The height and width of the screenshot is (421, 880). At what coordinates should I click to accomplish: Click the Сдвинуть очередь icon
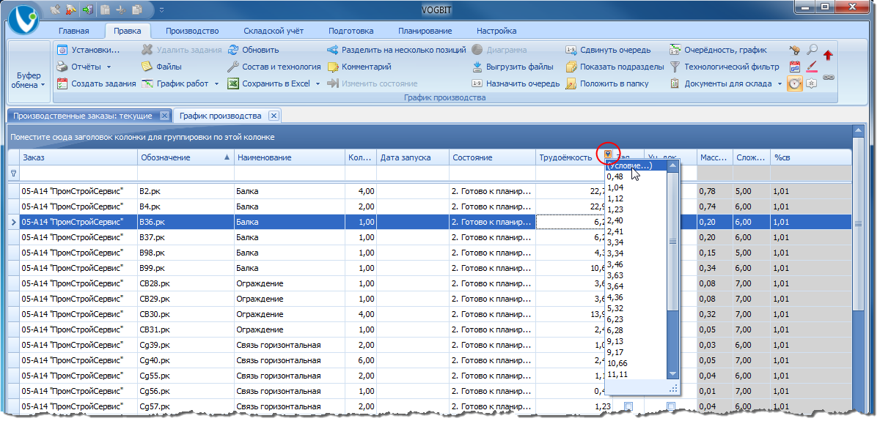click(571, 51)
